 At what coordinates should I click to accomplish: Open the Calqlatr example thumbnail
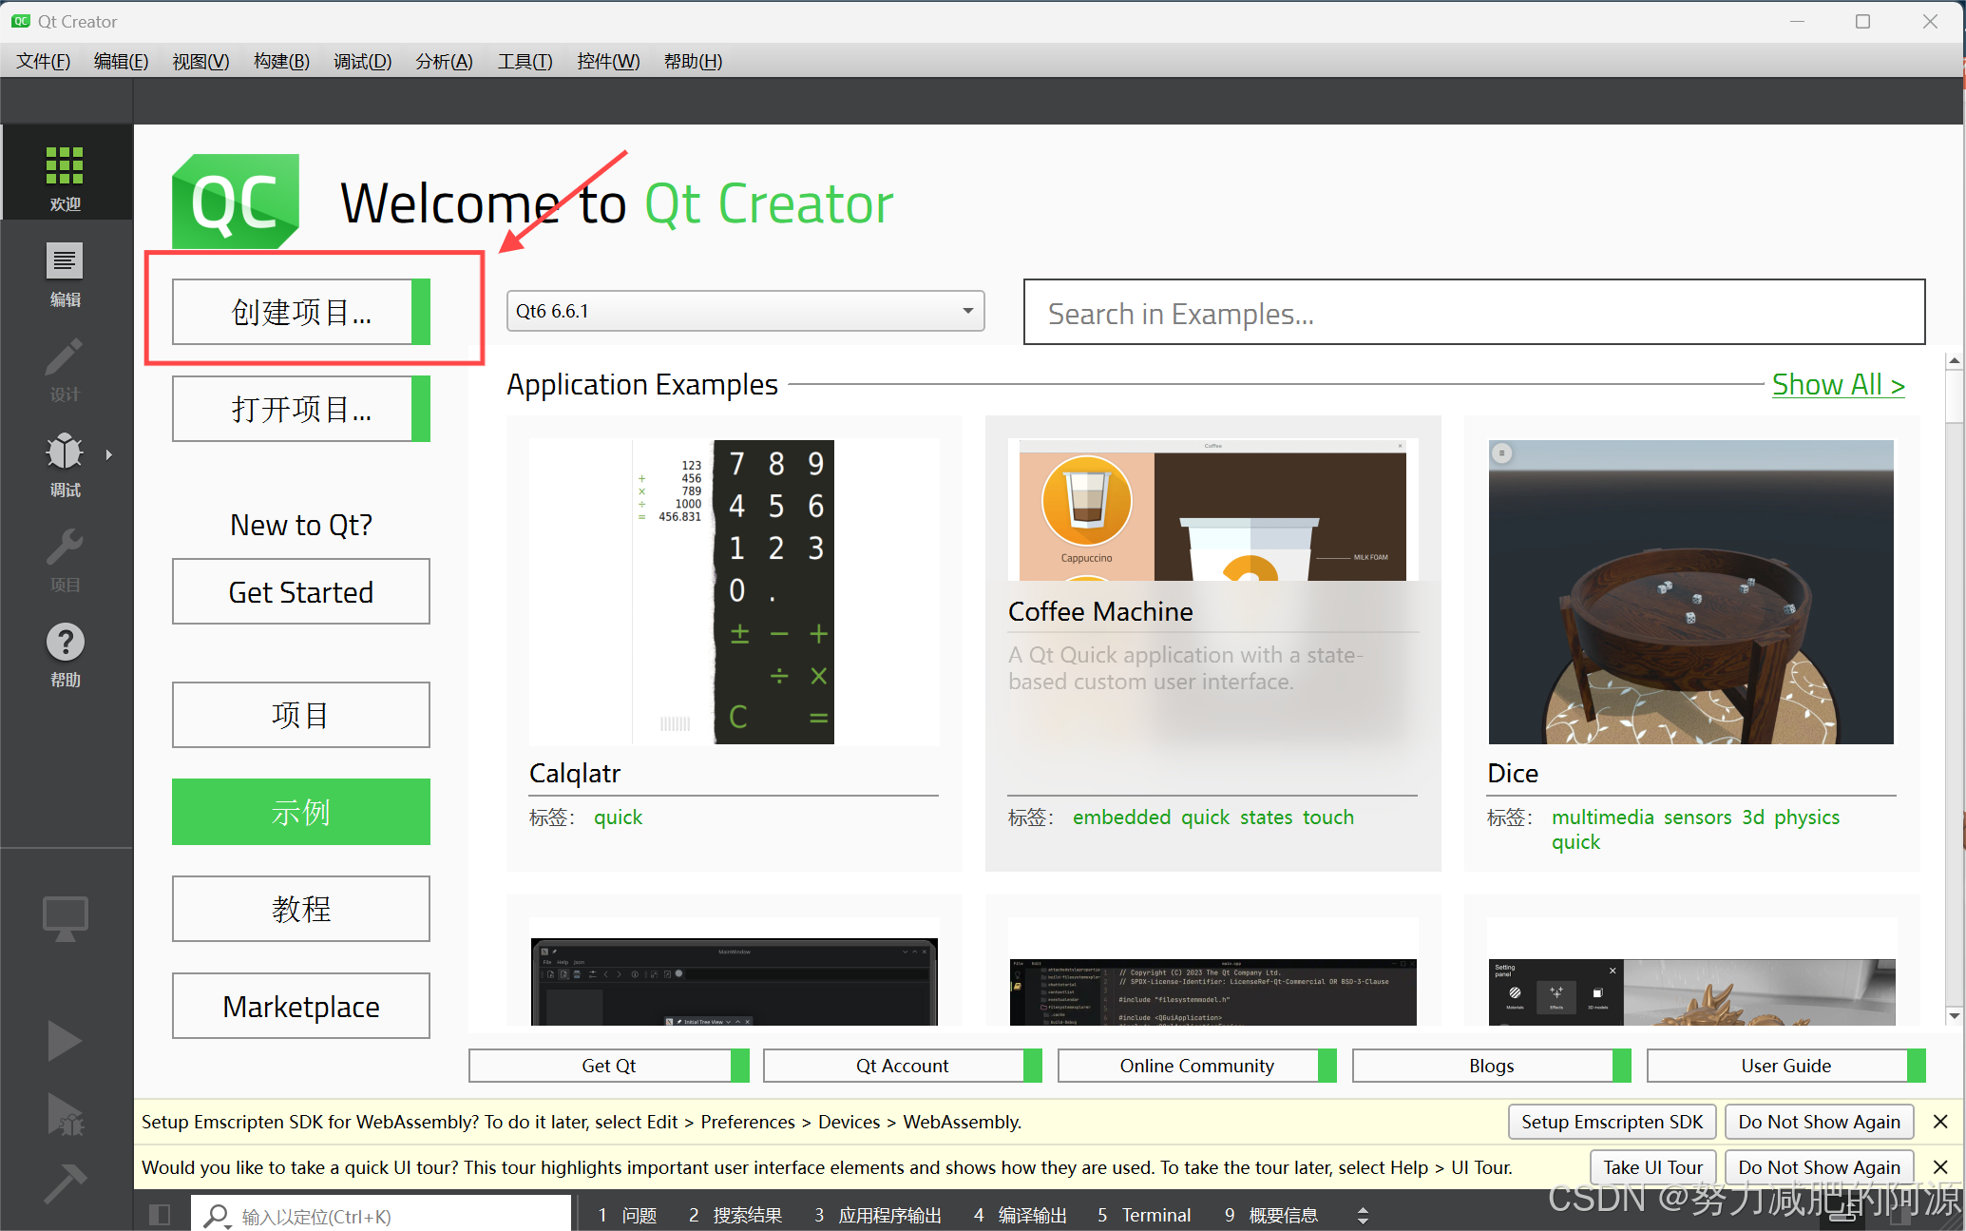point(734,591)
